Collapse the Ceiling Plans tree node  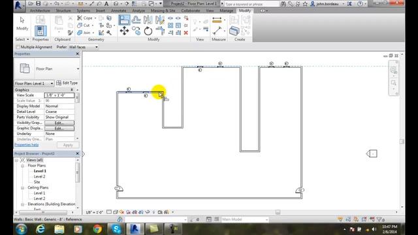(x=22, y=187)
